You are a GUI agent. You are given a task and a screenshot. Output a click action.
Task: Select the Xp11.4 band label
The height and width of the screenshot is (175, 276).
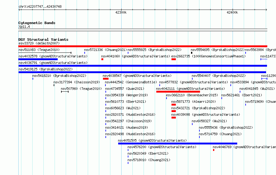tap(24, 27)
